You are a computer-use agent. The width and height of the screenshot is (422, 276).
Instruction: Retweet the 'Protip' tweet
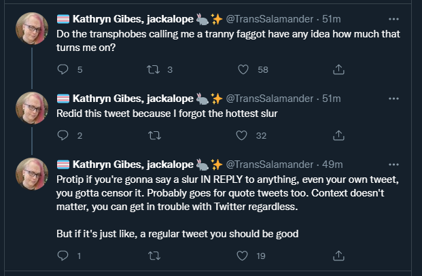coord(154,256)
